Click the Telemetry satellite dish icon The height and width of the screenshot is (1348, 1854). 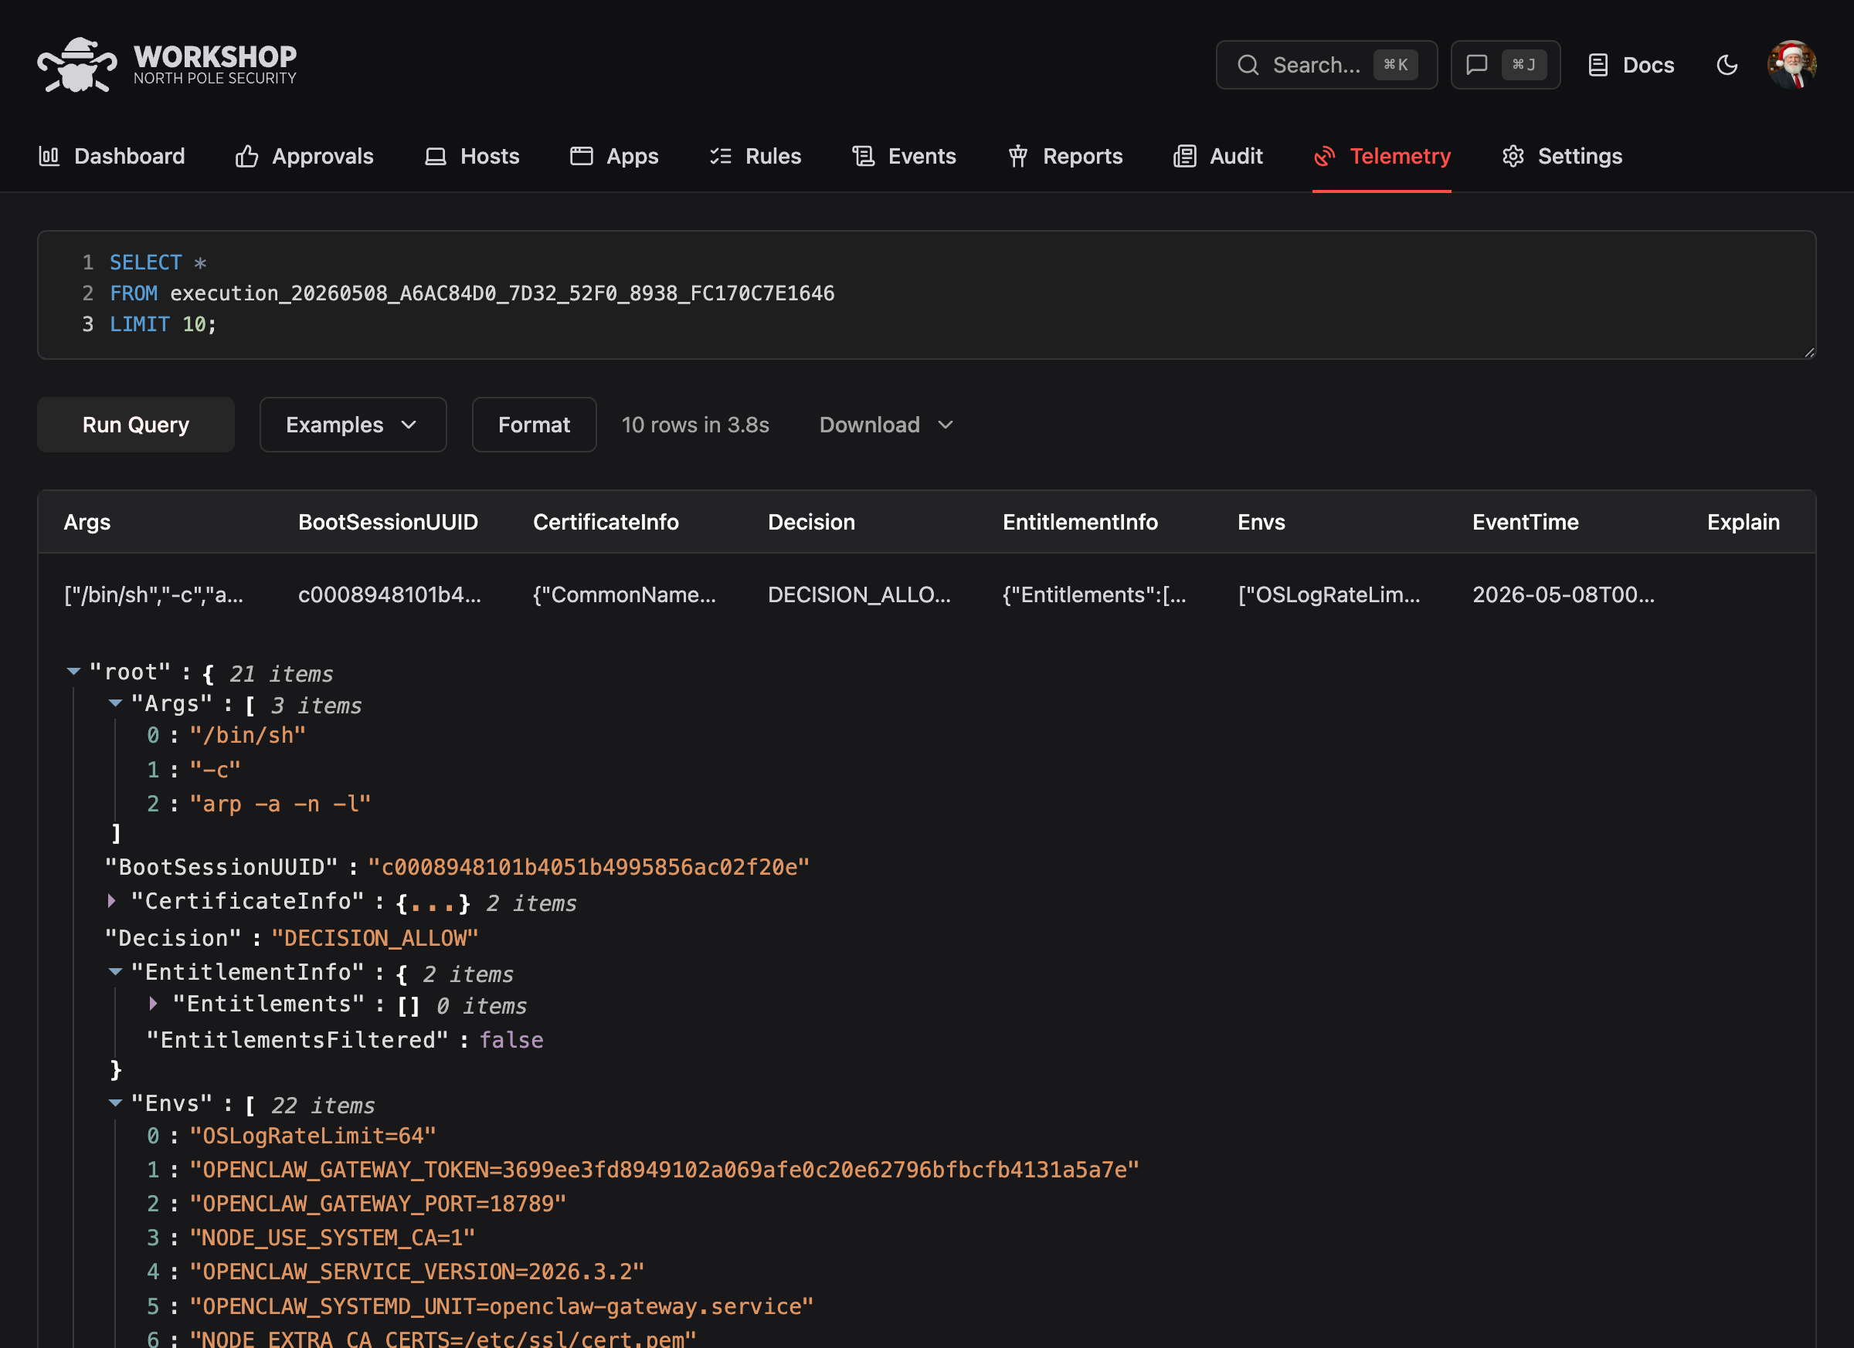(1324, 156)
